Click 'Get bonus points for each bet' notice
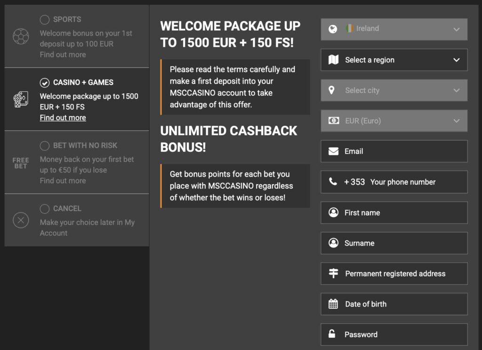The height and width of the screenshot is (350, 482). (x=235, y=186)
